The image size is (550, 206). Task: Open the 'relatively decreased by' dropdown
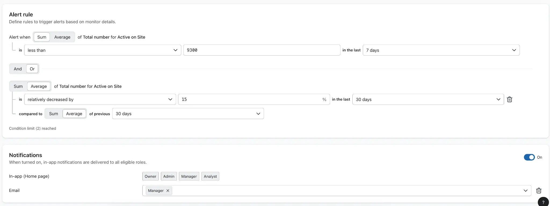(100, 100)
